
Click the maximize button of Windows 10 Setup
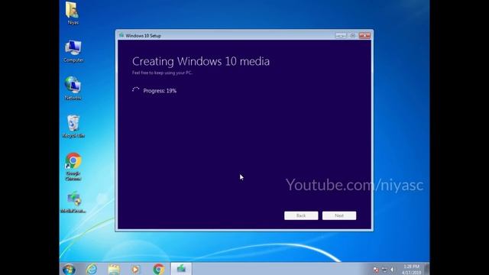352,36
